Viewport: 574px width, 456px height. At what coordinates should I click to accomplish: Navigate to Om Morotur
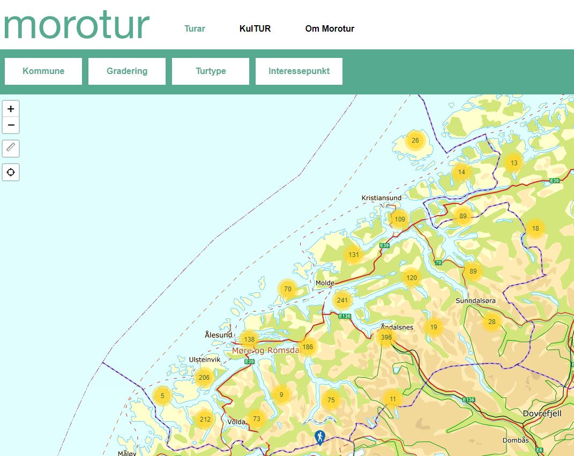coord(330,29)
